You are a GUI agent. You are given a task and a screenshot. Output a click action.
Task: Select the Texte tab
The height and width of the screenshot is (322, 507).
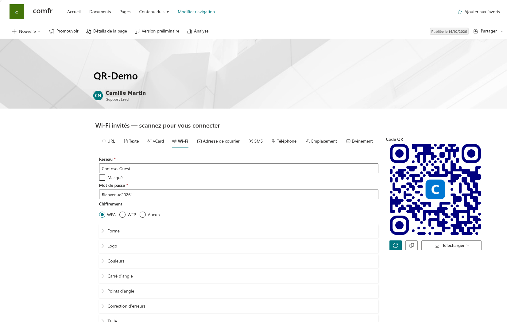click(x=131, y=141)
